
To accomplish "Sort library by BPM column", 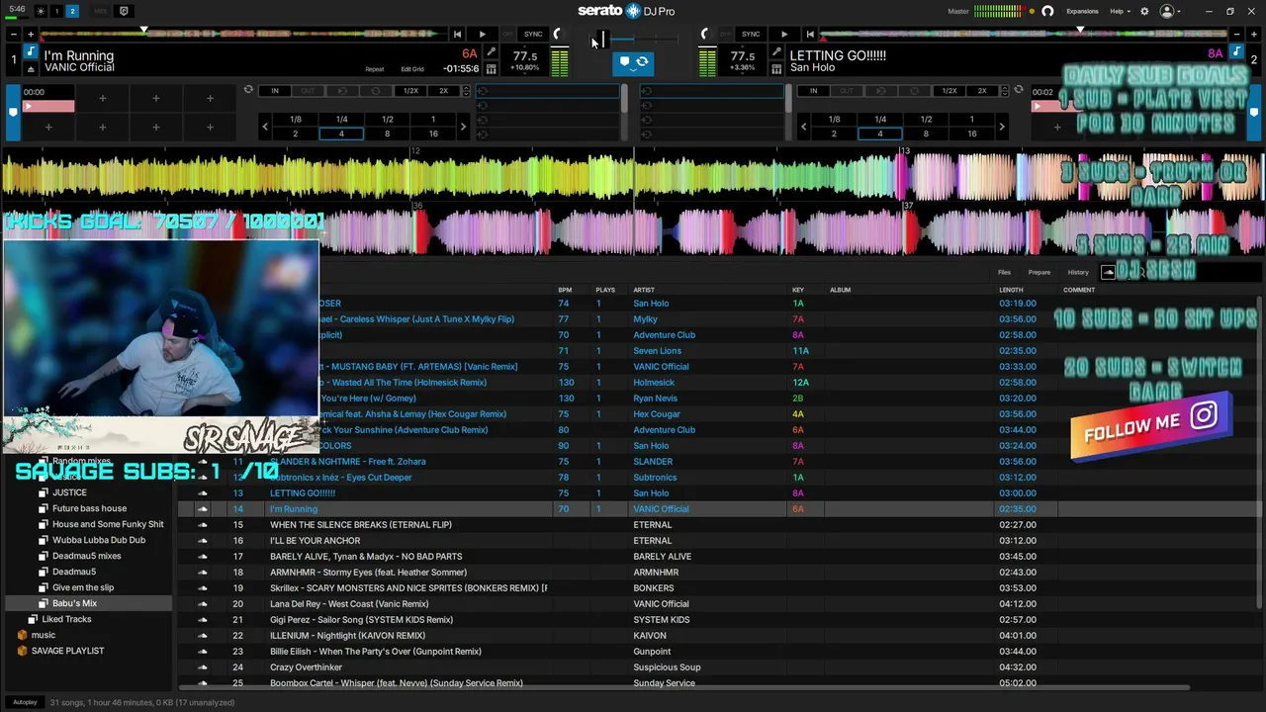I will click(x=565, y=290).
